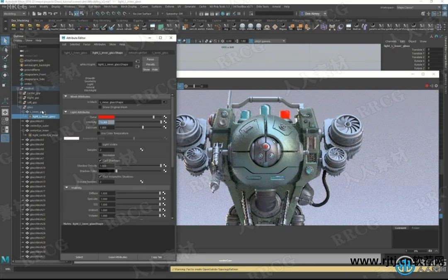Click the Save scene icon
Image resolution: width=448 pixels, height=280 pixels.
coord(44,14)
